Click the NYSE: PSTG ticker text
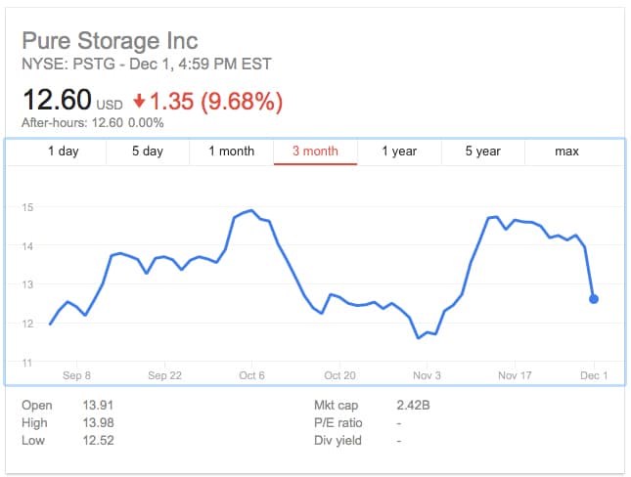 (x=68, y=64)
